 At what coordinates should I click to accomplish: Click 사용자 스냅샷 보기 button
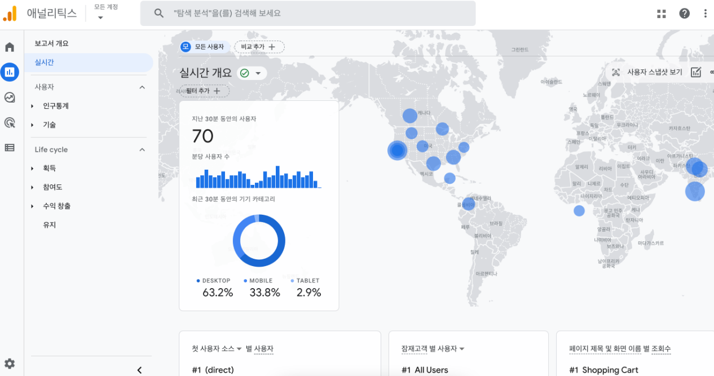647,72
